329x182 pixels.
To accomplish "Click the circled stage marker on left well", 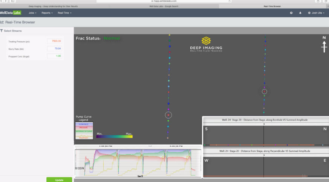I will click(x=168, y=115).
